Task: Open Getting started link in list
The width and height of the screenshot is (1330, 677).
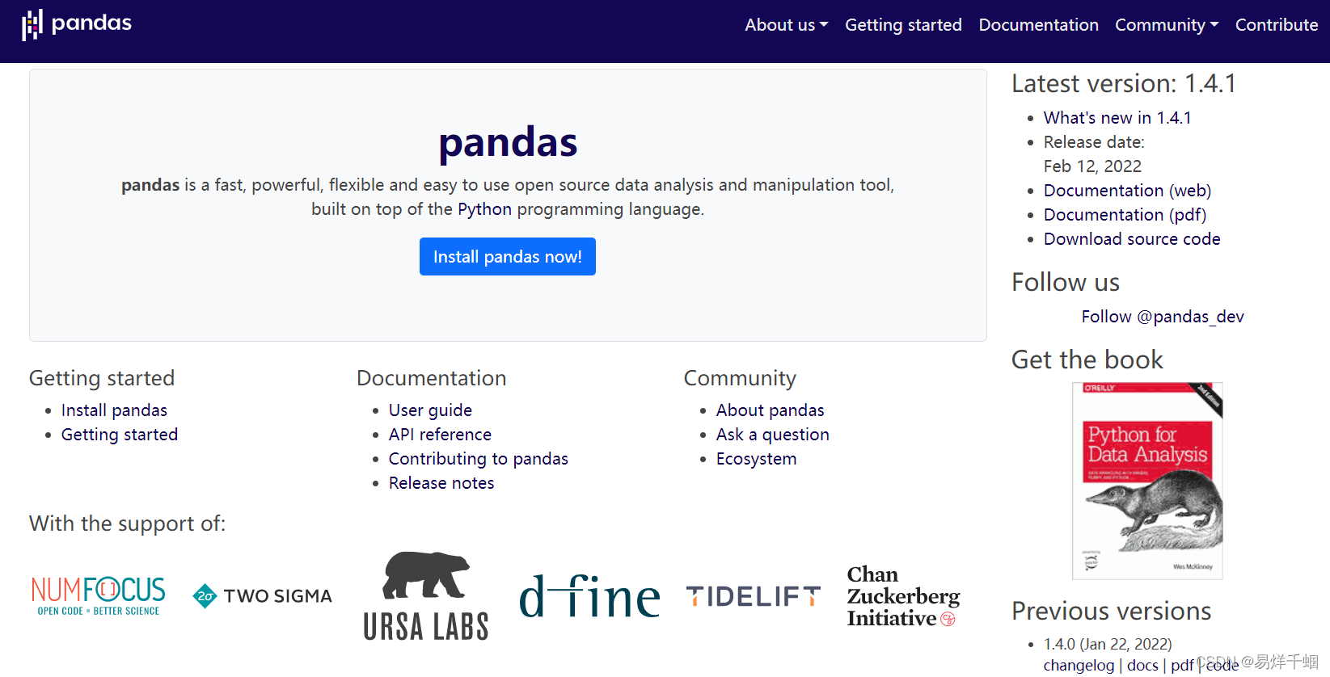Action: [120, 435]
